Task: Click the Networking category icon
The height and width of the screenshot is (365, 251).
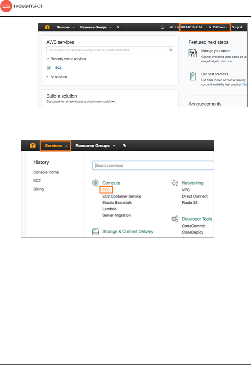Action: coord(175,183)
